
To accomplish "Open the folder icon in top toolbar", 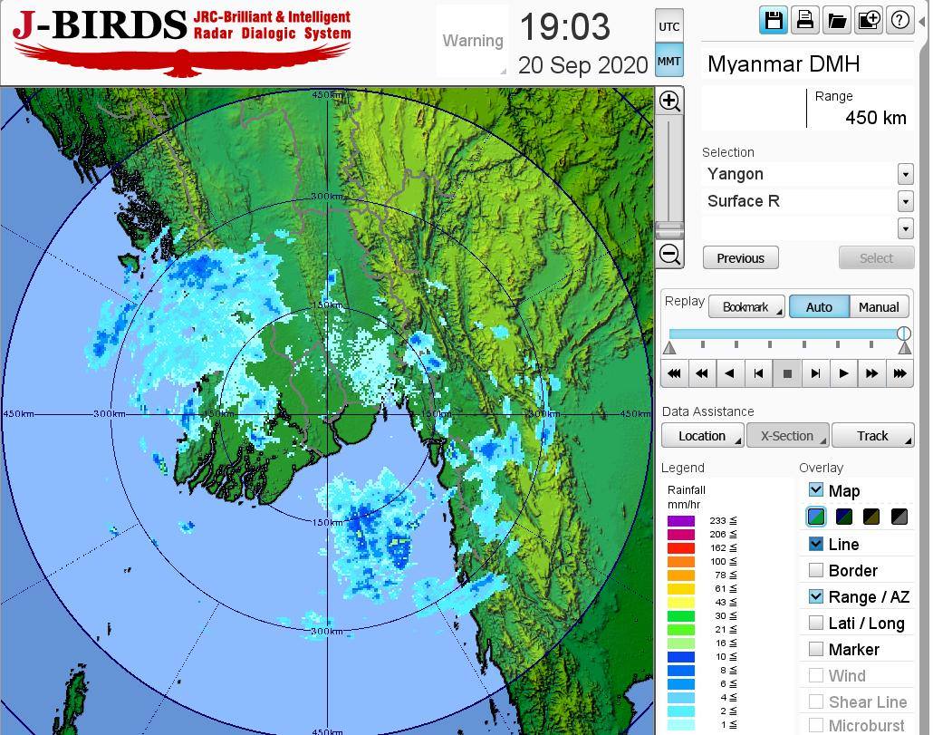I will pyautogui.click(x=837, y=20).
